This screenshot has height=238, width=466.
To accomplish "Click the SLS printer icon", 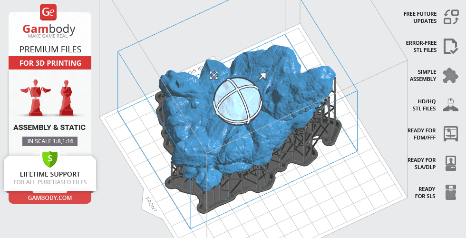I will point(450,192).
